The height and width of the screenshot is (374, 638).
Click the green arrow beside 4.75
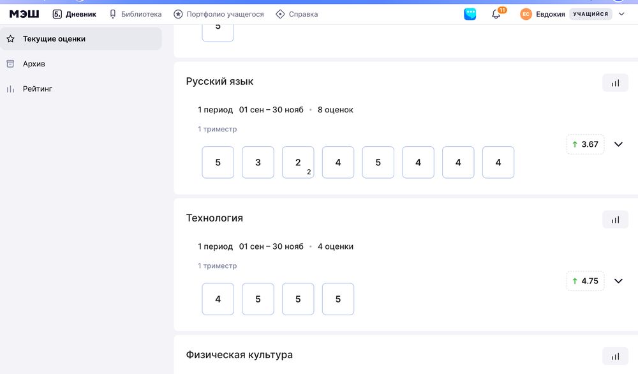click(x=575, y=281)
